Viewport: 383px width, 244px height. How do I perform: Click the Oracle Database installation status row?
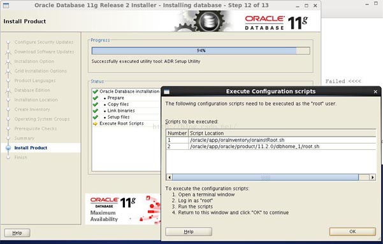[126, 91]
